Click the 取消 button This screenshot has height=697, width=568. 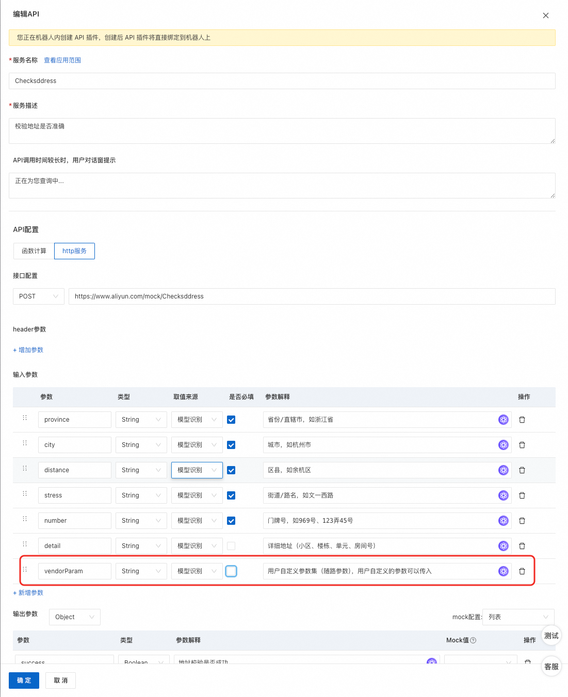click(x=60, y=681)
